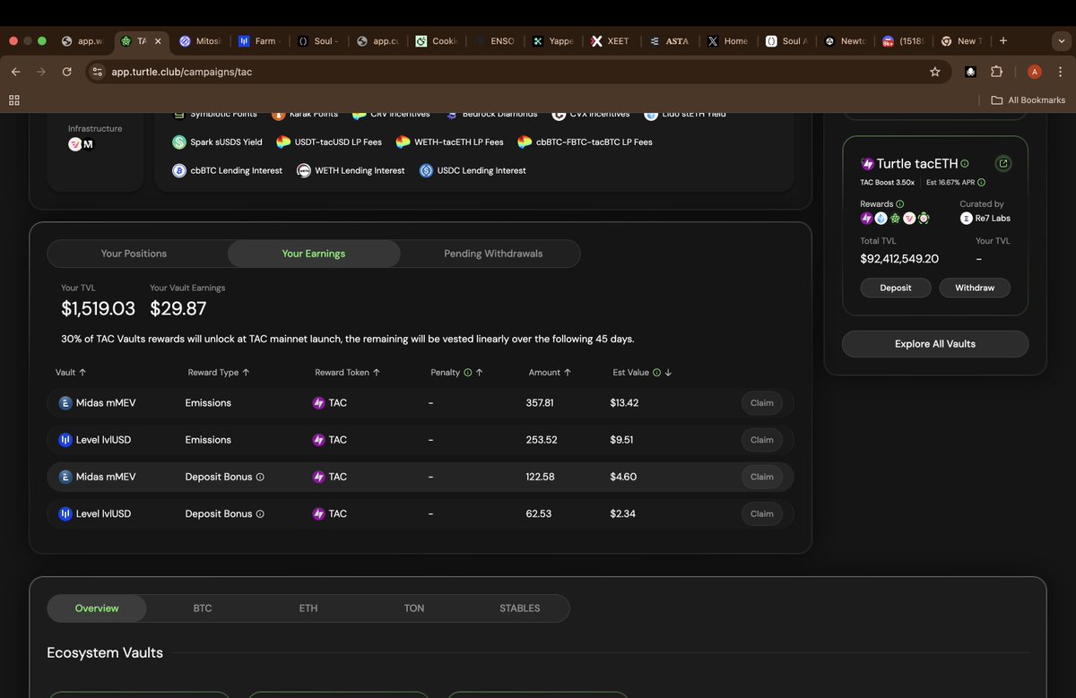Sort table by Penalty arrow
1076x698 pixels.
[480, 372]
